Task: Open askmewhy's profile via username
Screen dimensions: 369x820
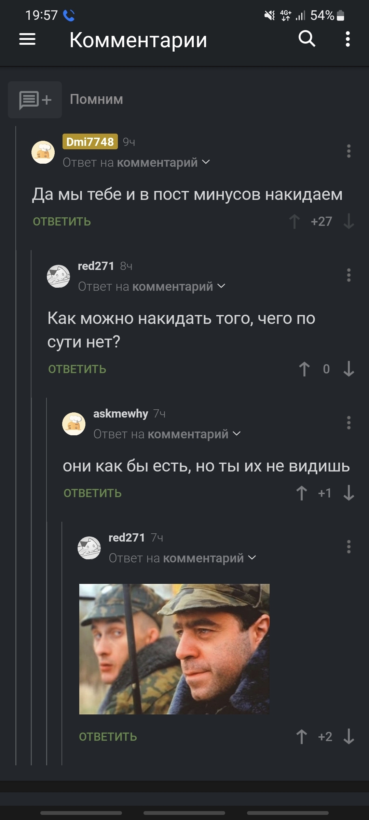Action: click(121, 413)
